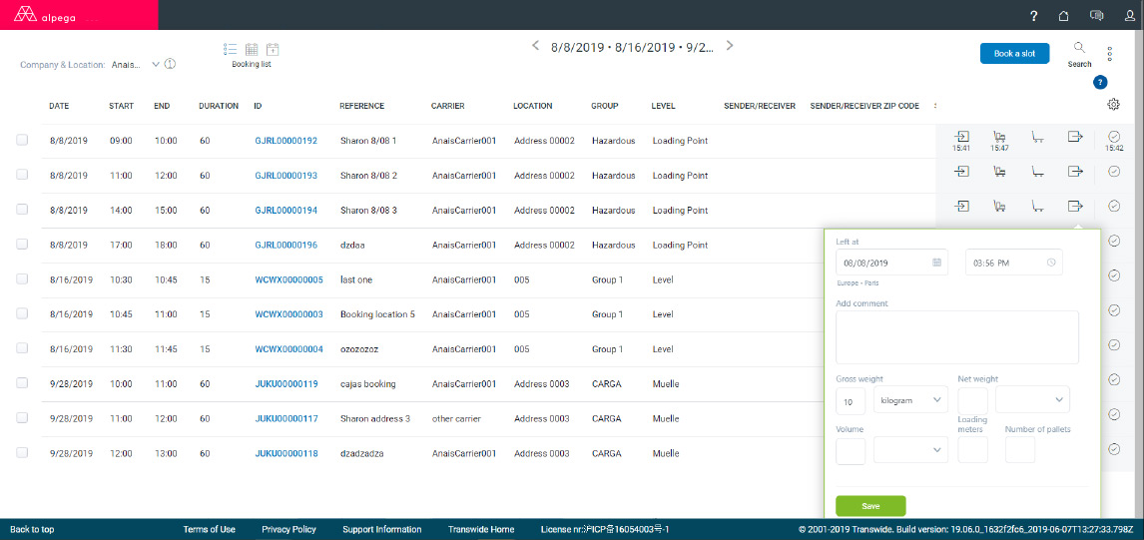Image resolution: width=1144 pixels, height=540 pixels.
Task: Select checkbox for booking GJRL00000194
Action: pos(22,210)
